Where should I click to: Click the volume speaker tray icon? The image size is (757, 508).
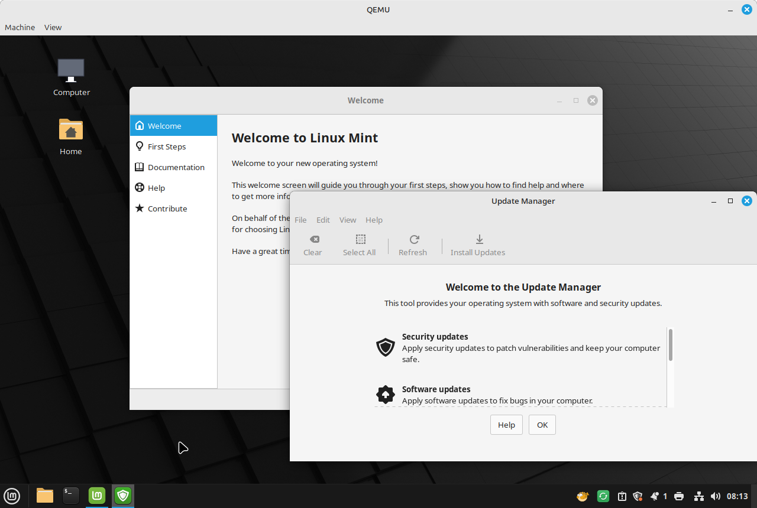point(716,496)
